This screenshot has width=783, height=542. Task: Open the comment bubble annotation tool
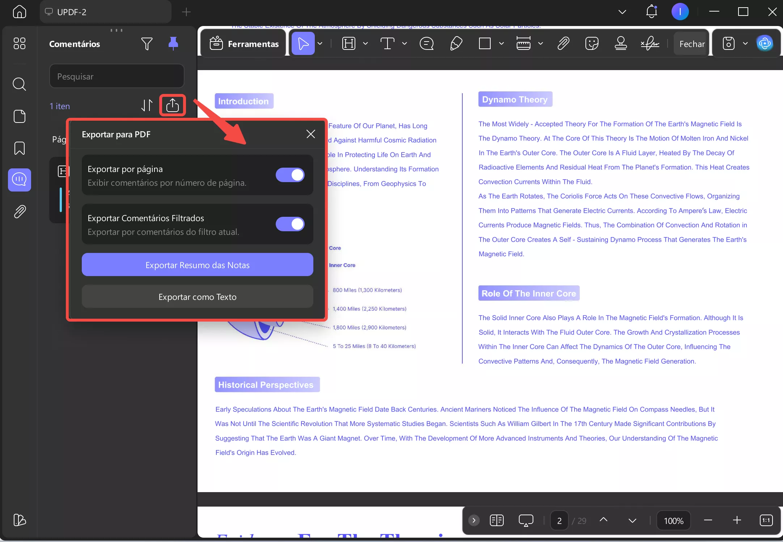427,43
